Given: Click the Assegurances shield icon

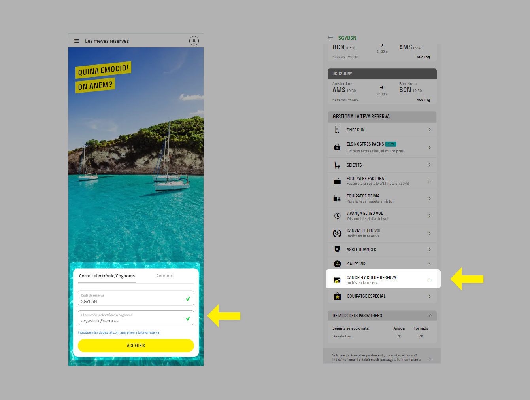Looking at the screenshot, I should click(x=337, y=249).
